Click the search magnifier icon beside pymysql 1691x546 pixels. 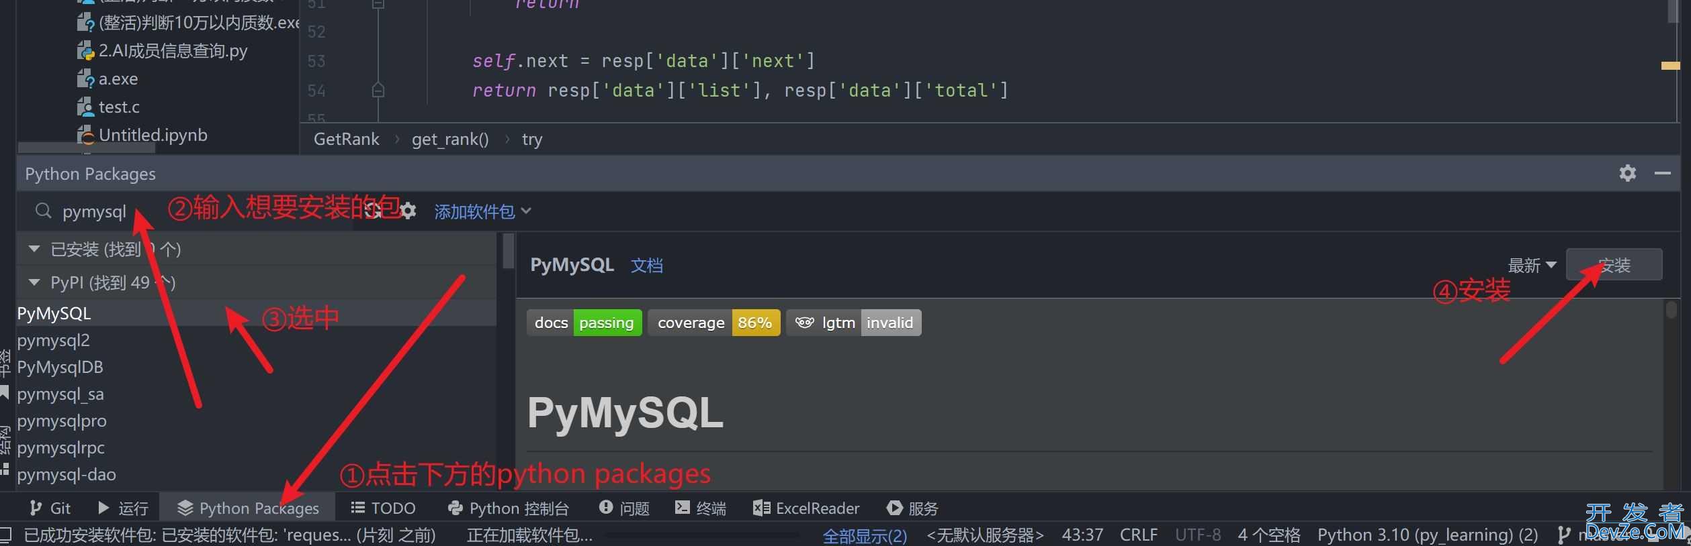coord(43,211)
